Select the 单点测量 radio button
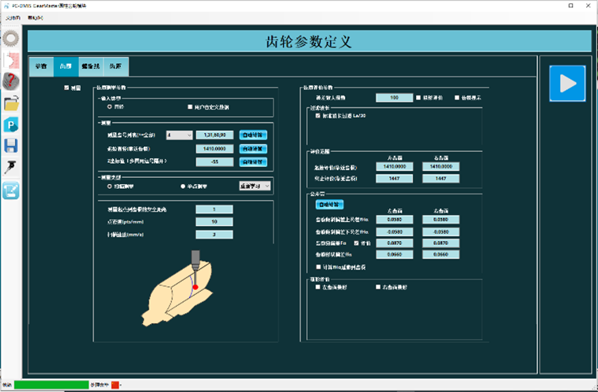The height and width of the screenshot is (392, 598). pos(183,187)
